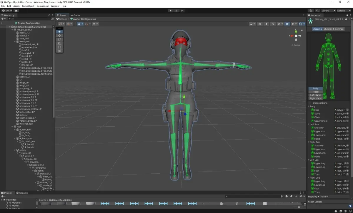Select the Rotate tool in Scene toolbar
Viewport: 353px width, 213px height.
pos(60,39)
